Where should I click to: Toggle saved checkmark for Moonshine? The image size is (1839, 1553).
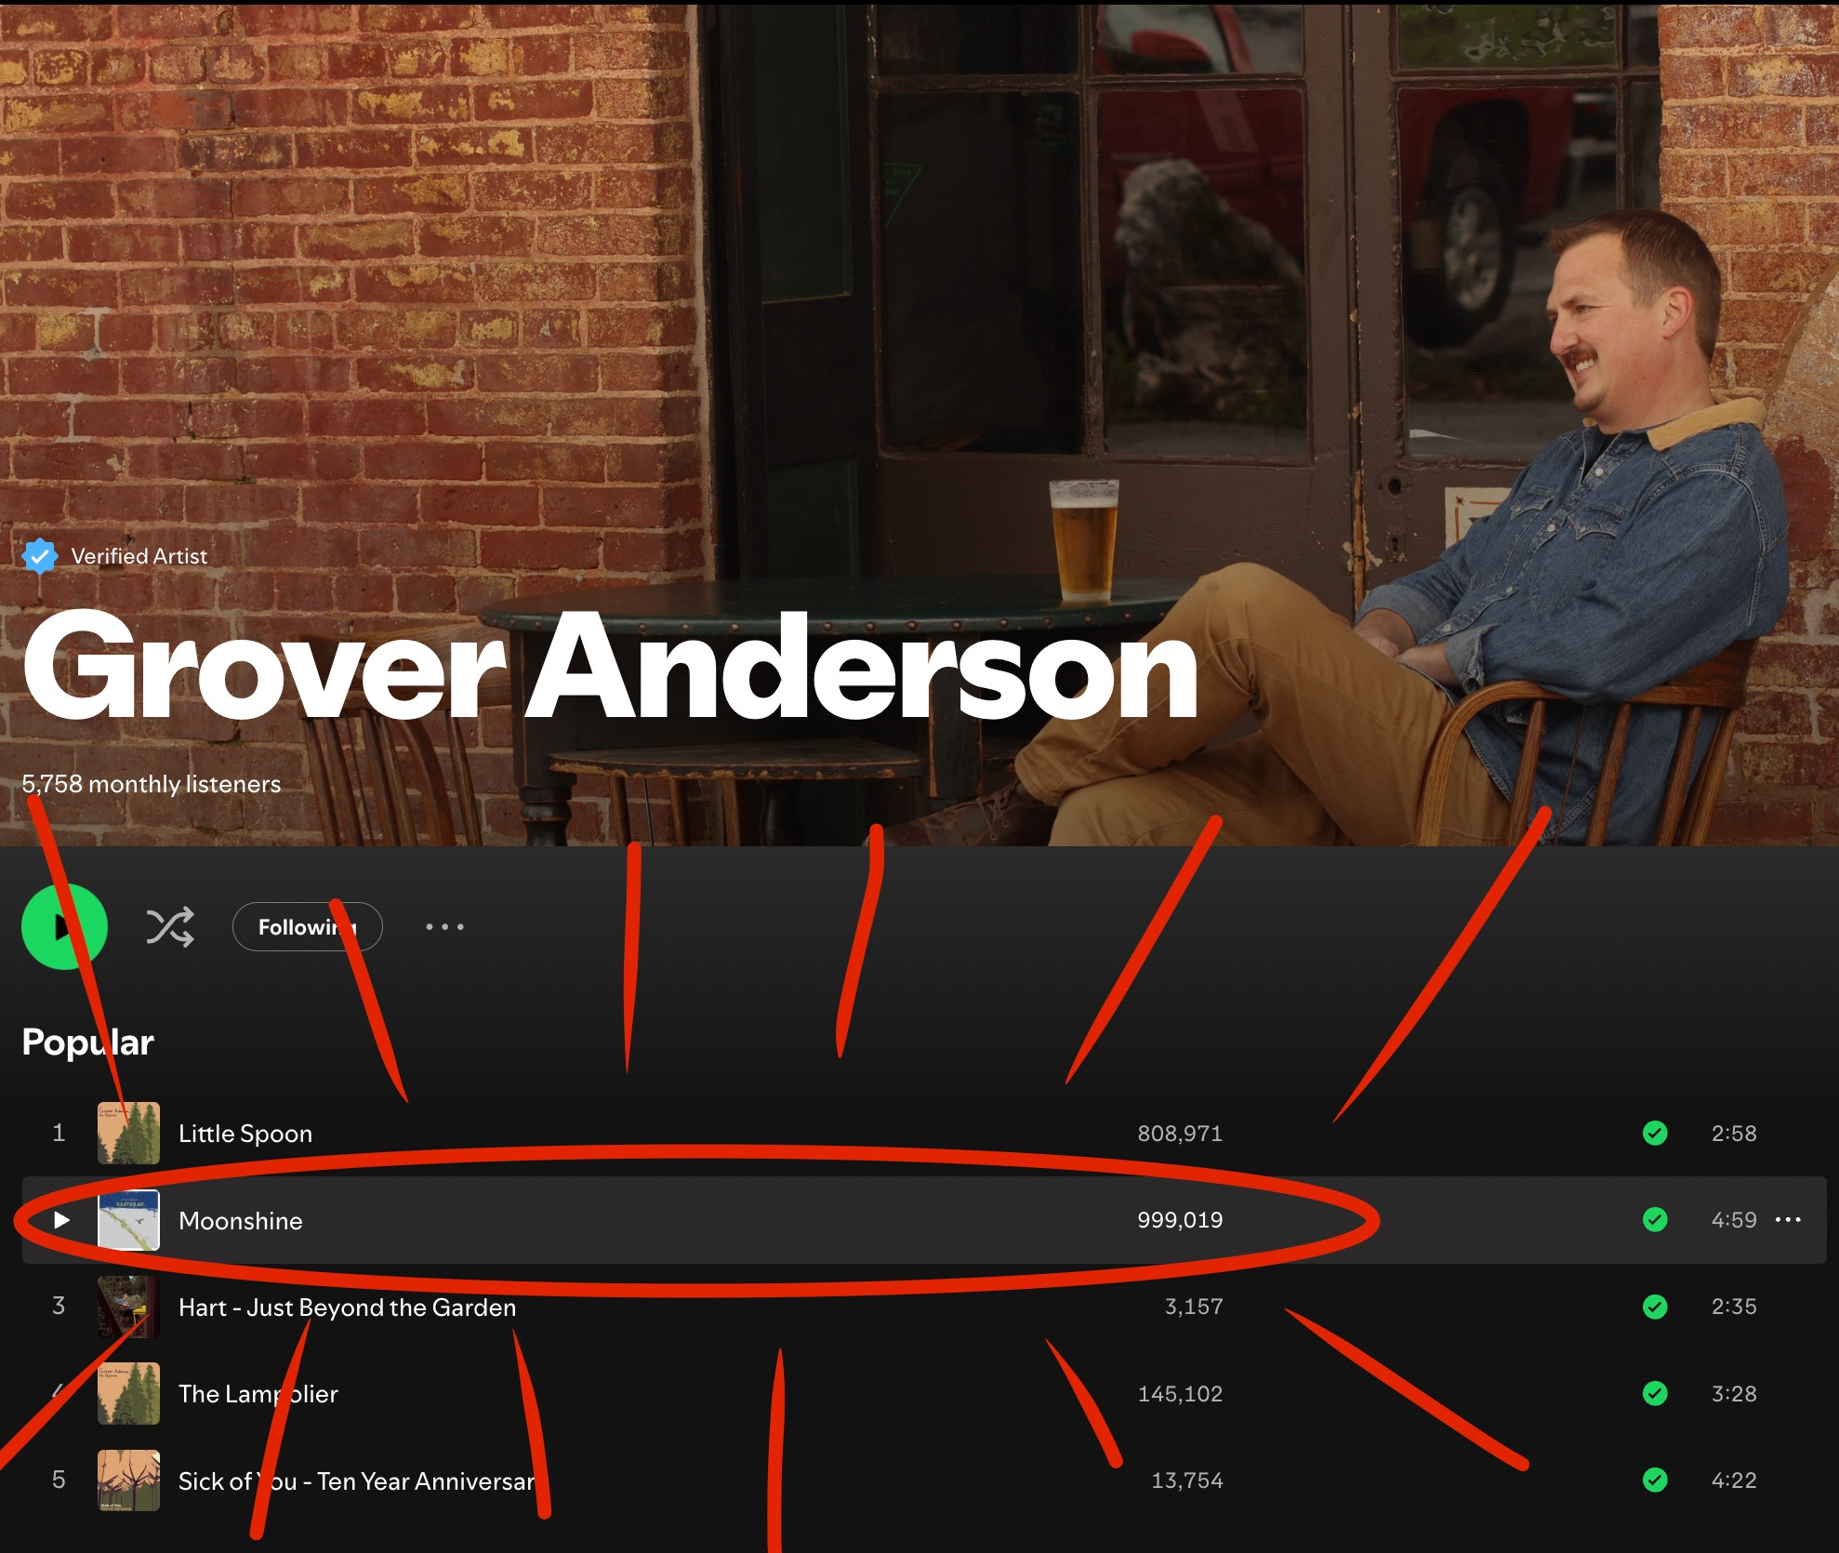point(1655,1219)
